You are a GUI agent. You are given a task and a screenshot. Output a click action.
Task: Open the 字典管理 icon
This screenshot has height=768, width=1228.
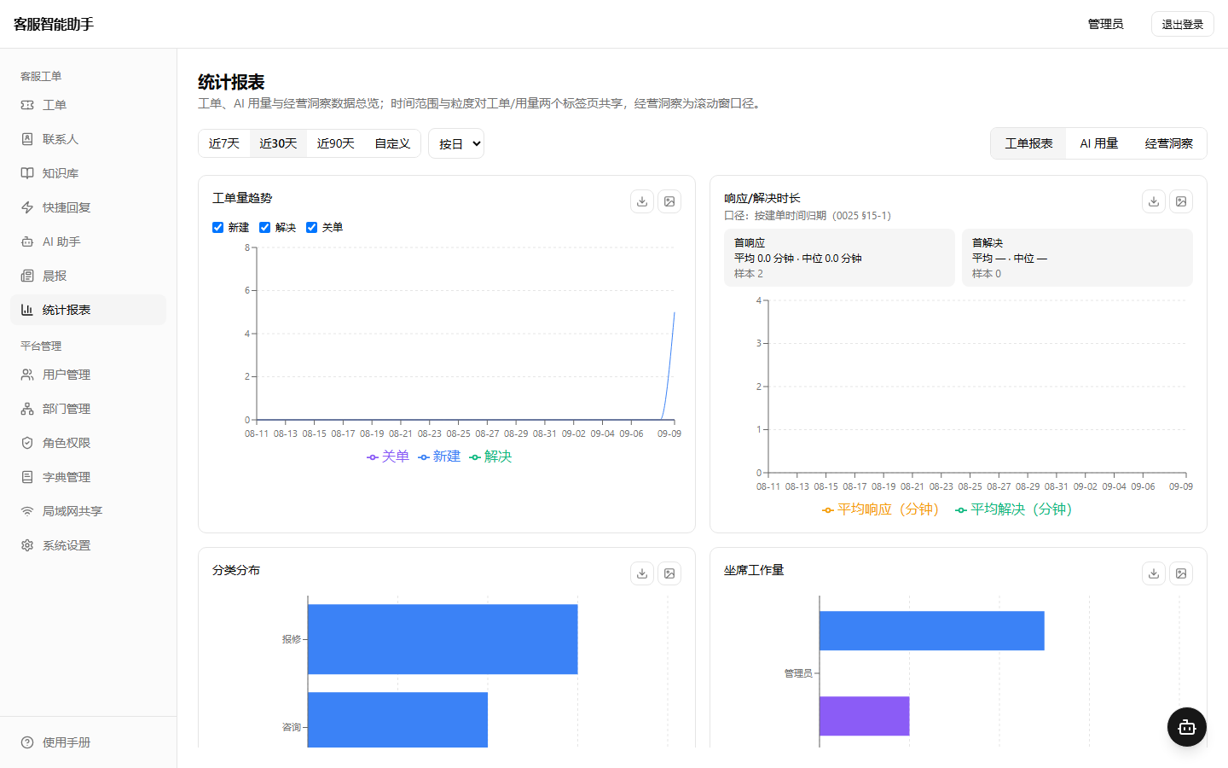coord(27,477)
